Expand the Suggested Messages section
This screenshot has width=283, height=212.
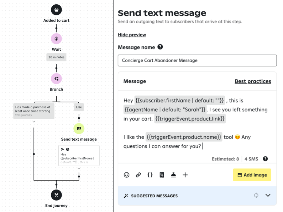(268, 196)
